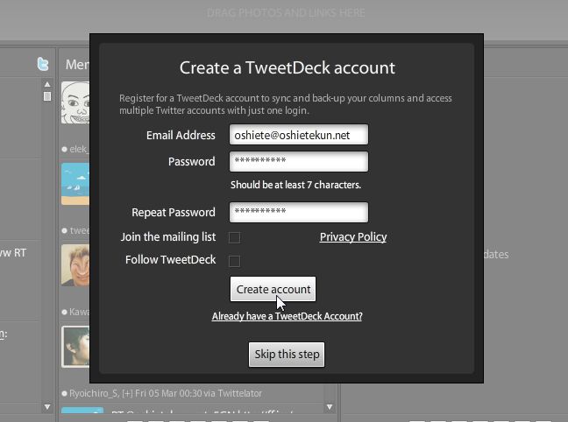Open the Privacy Policy link

[x=353, y=237]
